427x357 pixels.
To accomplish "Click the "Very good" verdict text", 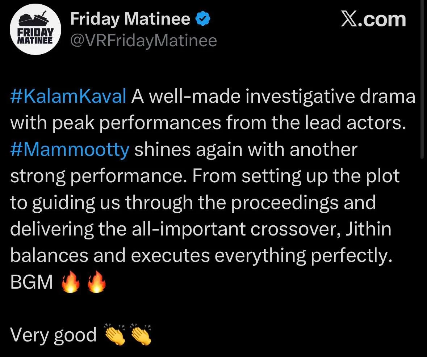I will (x=53, y=335).
